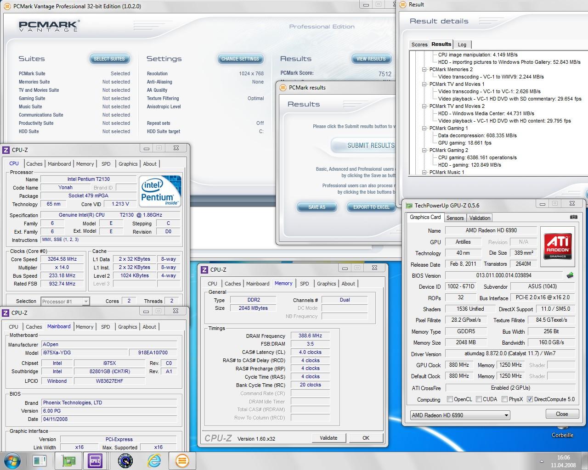
Task: Open the SPD tab in CPU-Z Memory window
Action: (305, 284)
